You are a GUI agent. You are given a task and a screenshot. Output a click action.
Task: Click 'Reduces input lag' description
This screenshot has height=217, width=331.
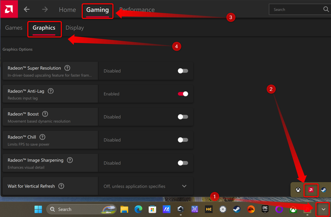pos(23,98)
